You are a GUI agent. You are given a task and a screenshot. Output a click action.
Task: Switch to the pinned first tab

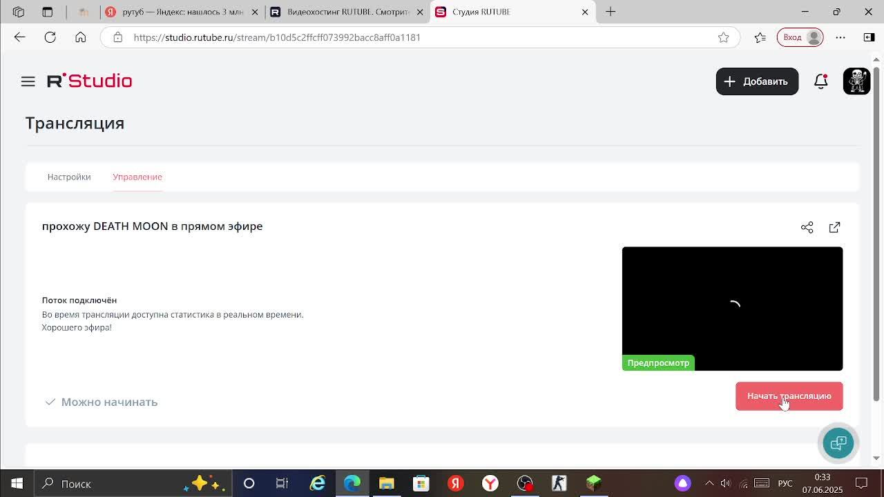coord(83,12)
